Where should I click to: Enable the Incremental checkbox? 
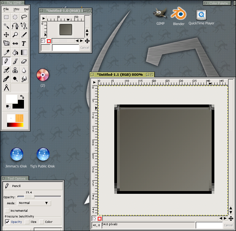point(7,211)
